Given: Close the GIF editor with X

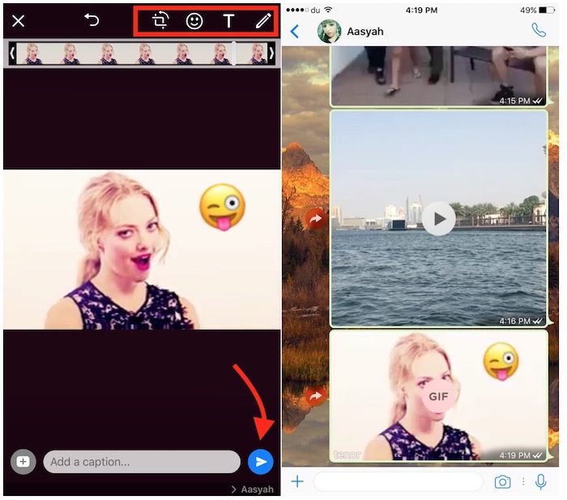Looking at the screenshot, I should coord(18,21).
